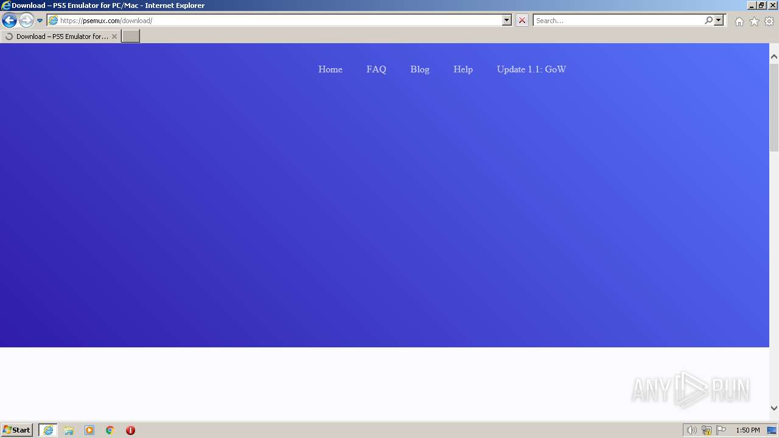Screen dimensions: 779x438
Task: Restore down the Internet Explorer window
Action: (761, 5)
